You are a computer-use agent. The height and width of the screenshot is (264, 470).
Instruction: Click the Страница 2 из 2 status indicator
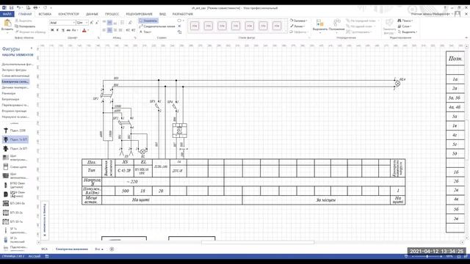click(13, 257)
